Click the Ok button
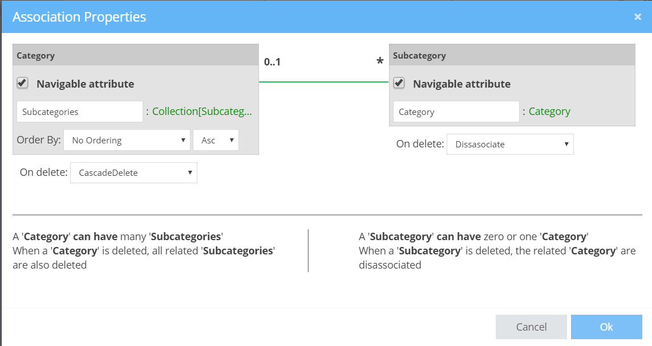Viewport: 652px width, 346px height. [606, 327]
